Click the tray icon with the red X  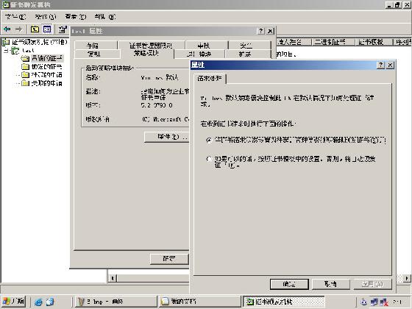[x=384, y=302]
